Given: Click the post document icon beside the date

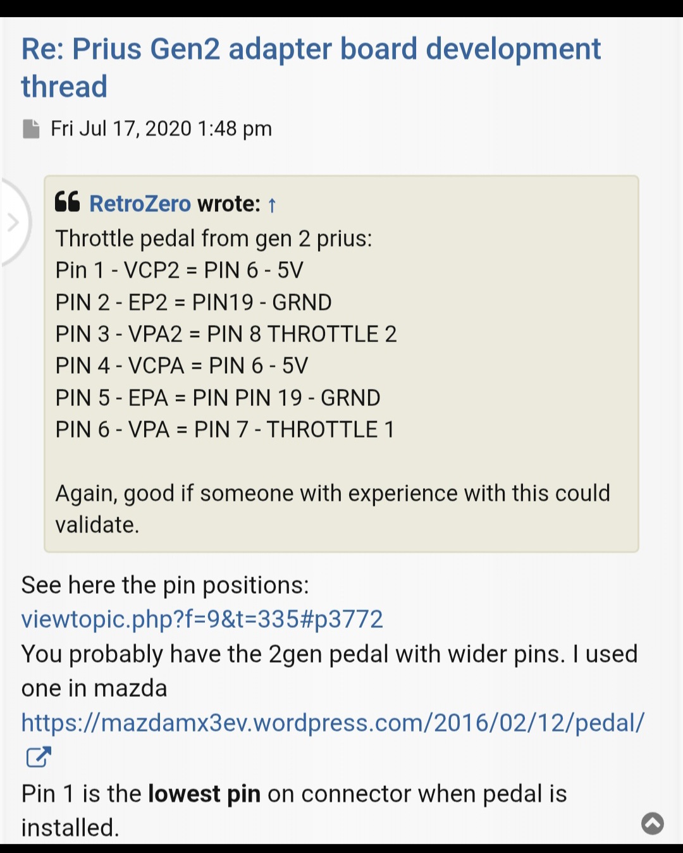Looking at the screenshot, I should [31, 128].
